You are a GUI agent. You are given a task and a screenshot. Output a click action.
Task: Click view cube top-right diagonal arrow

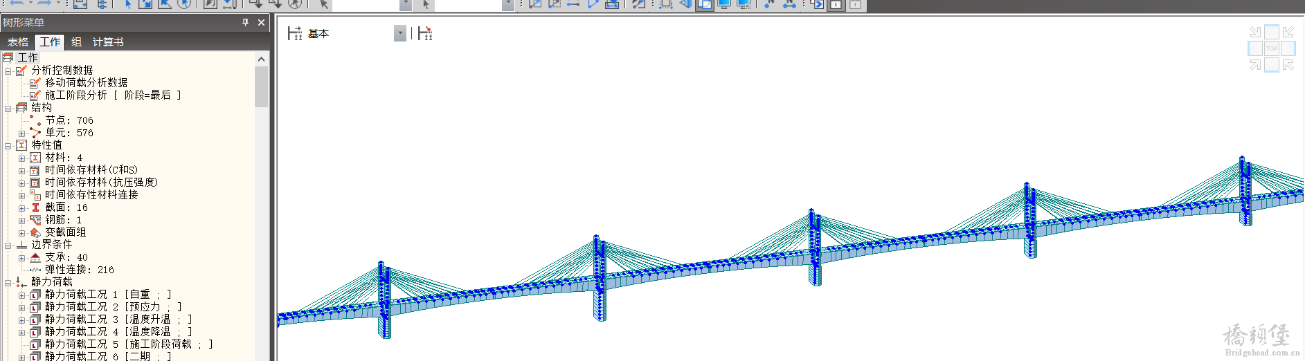[x=1288, y=32]
